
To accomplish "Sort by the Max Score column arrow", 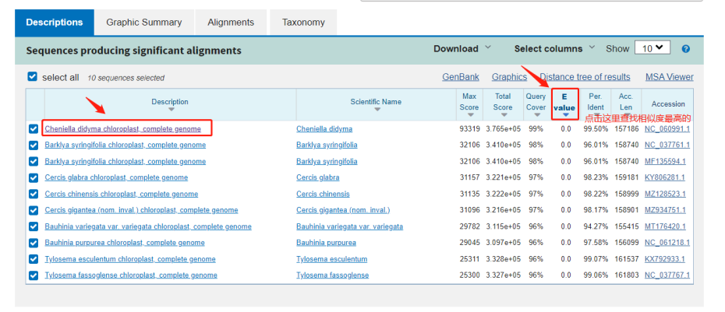I will (471, 115).
